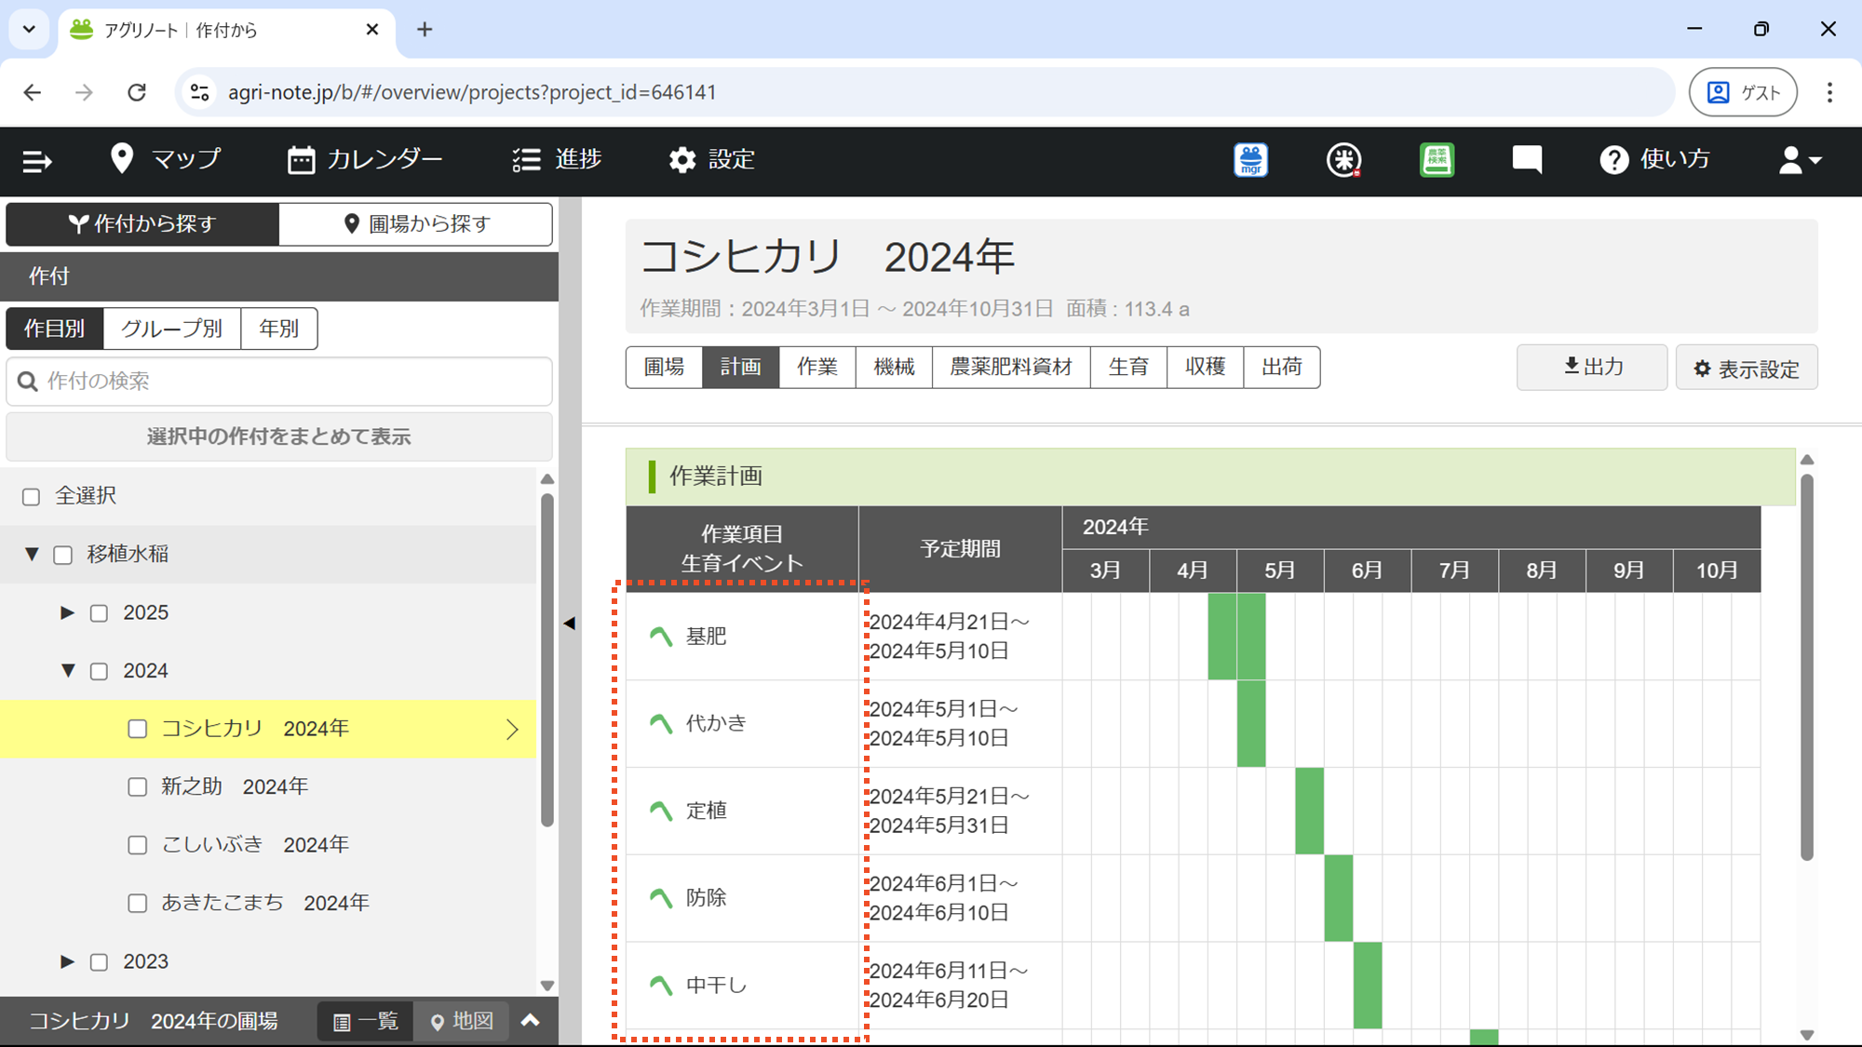
Task: Select 作付から探す tab
Action: [142, 223]
